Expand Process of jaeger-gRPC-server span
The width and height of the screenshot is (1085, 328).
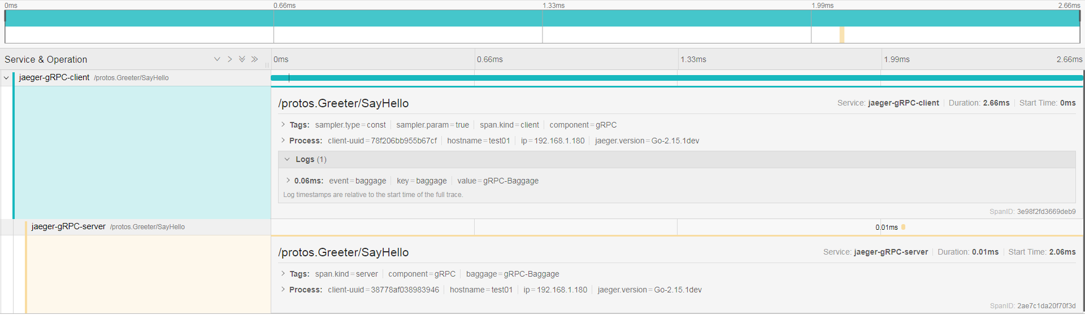283,290
